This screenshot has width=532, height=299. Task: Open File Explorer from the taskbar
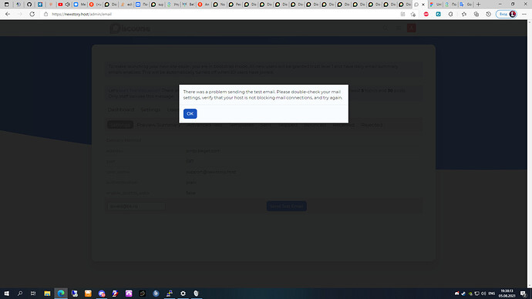tap(47, 294)
